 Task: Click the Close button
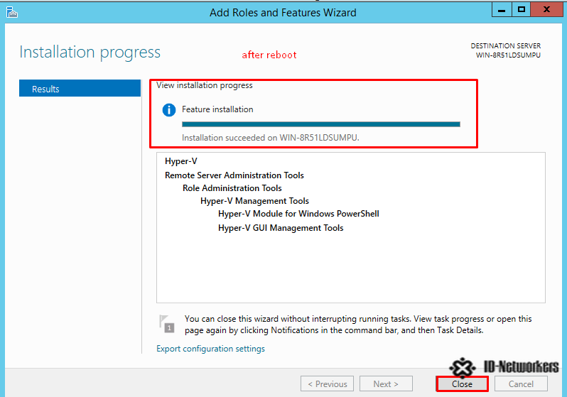pos(462,384)
